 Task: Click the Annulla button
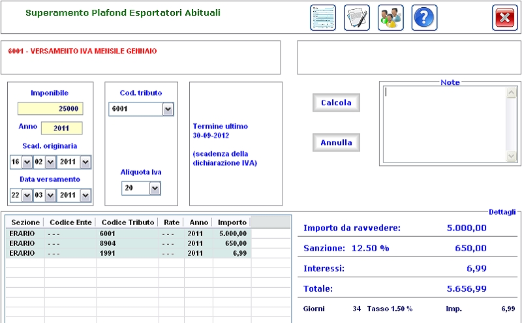click(x=336, y=142)
